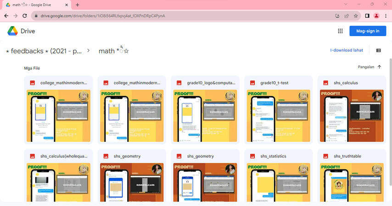
Task: Select the shs_truthtable file name
Action: [x=347, y=156]
